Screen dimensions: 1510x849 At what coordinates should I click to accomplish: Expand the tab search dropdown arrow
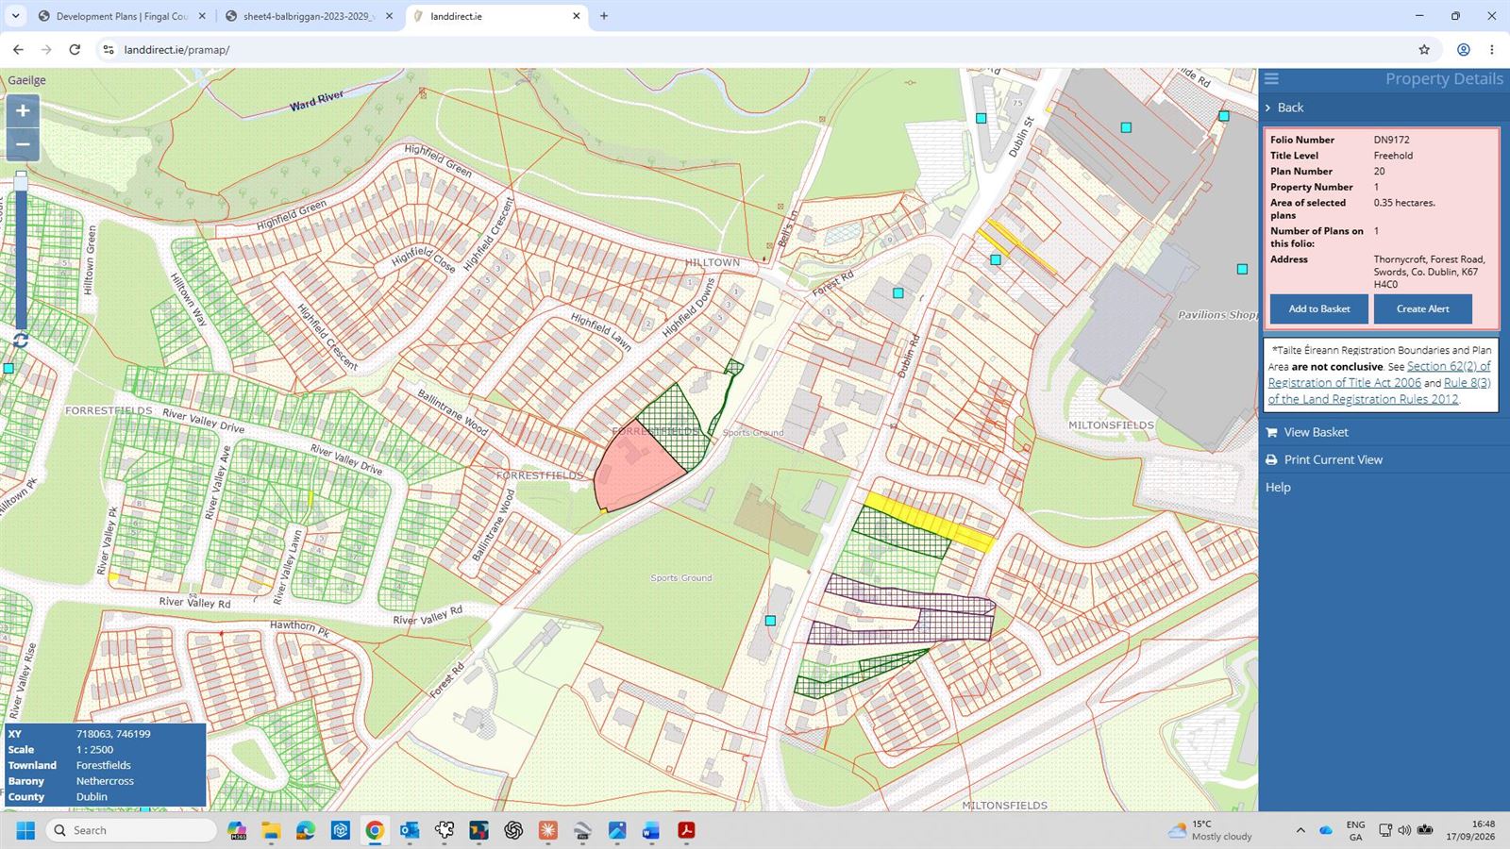pyautogui.click(x=15, y=16)
